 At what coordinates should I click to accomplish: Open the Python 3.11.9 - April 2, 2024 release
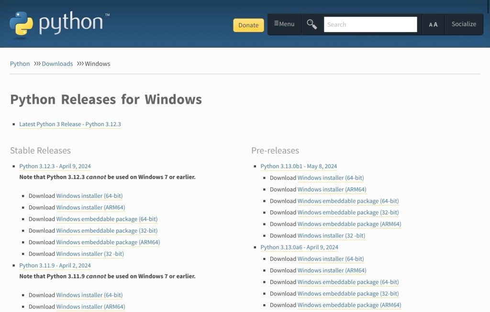(55, 266)
